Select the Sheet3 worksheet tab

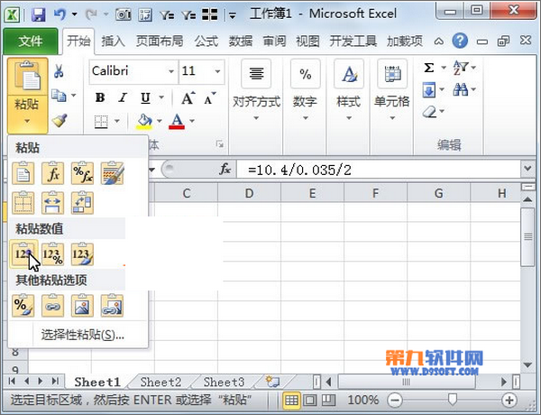click(224, 383)
